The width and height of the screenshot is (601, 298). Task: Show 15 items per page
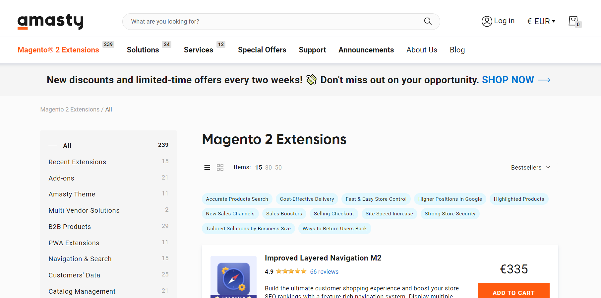coord(259,168)
